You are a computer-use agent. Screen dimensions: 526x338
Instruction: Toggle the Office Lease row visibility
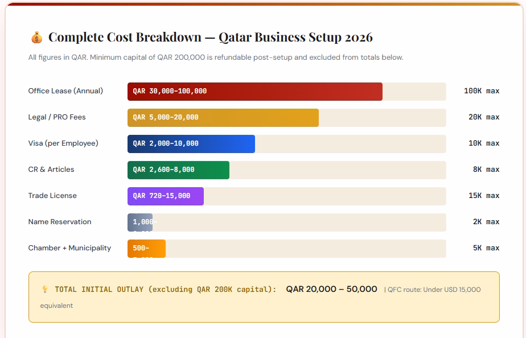(x=65, y=91)
